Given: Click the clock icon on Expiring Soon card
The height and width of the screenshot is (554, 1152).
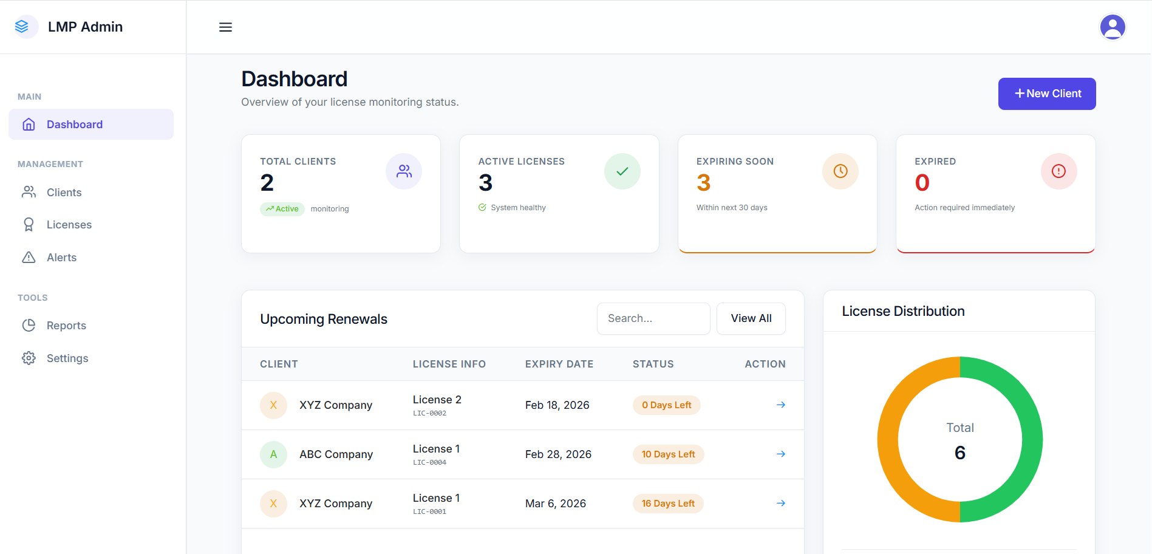Looking at the screenshot, I should tap(840, 171).
